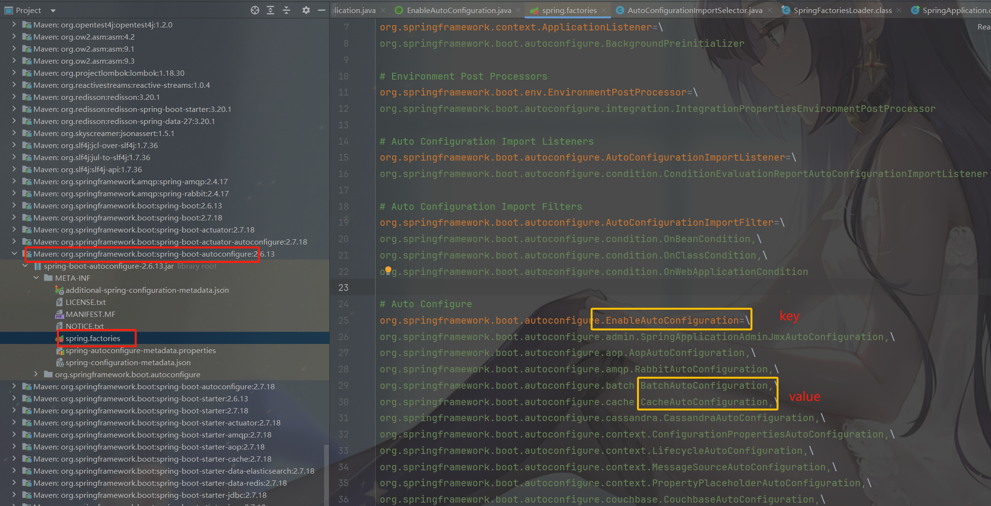
Task: Select NOTICE.txt file
Action: pos(85,326)
